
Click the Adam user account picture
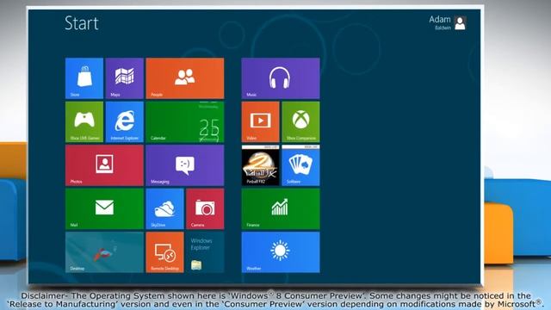pyautogui.click(x=460, y=23)
